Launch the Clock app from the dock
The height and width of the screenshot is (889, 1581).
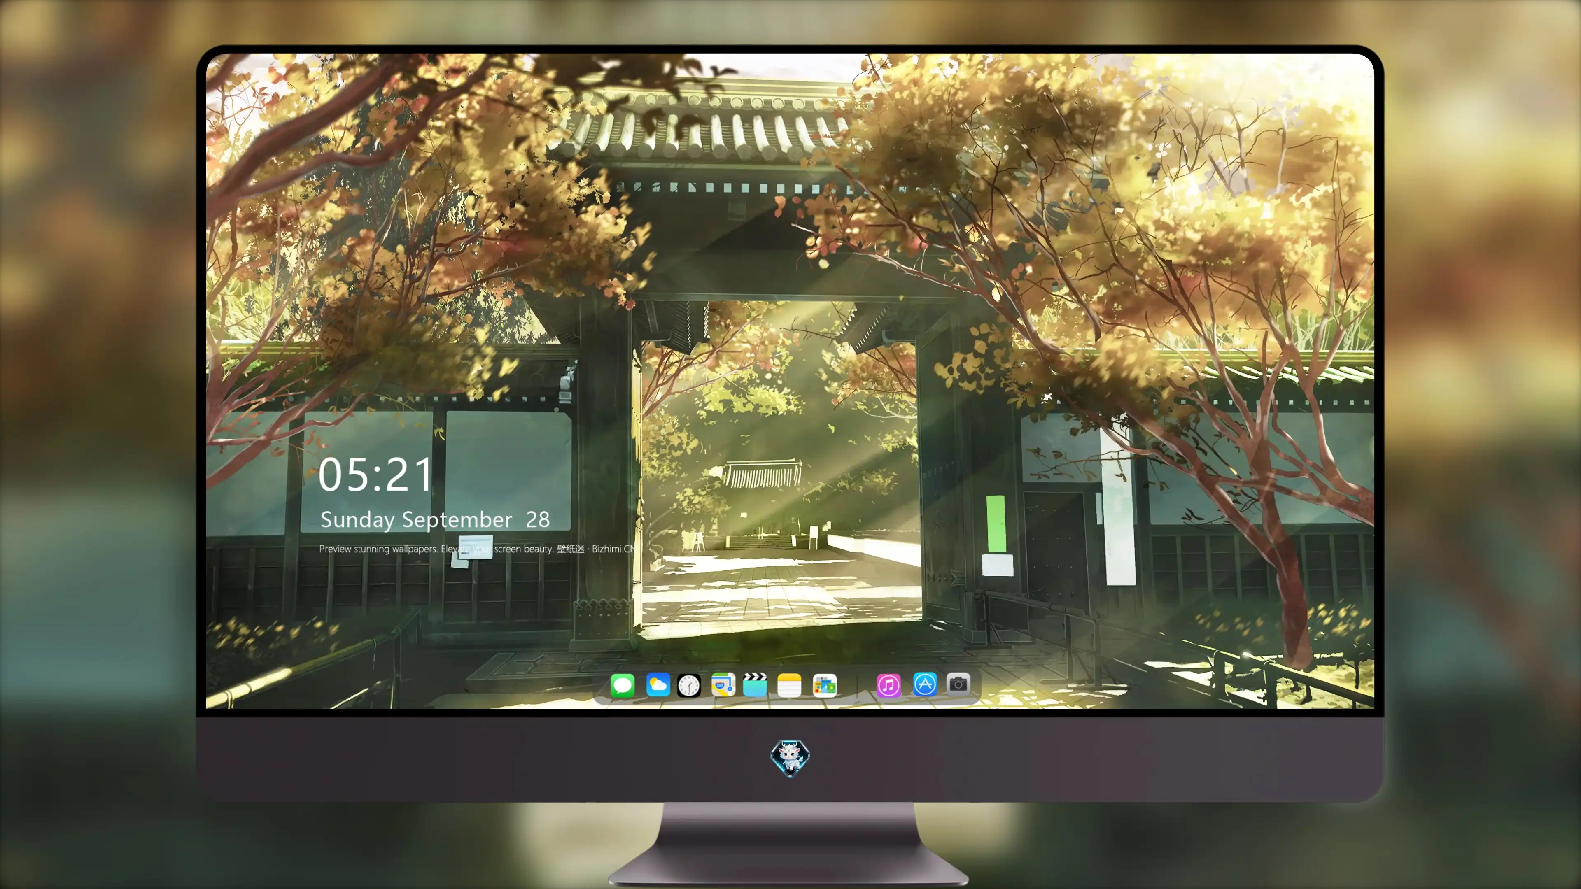tap(689, 685)
